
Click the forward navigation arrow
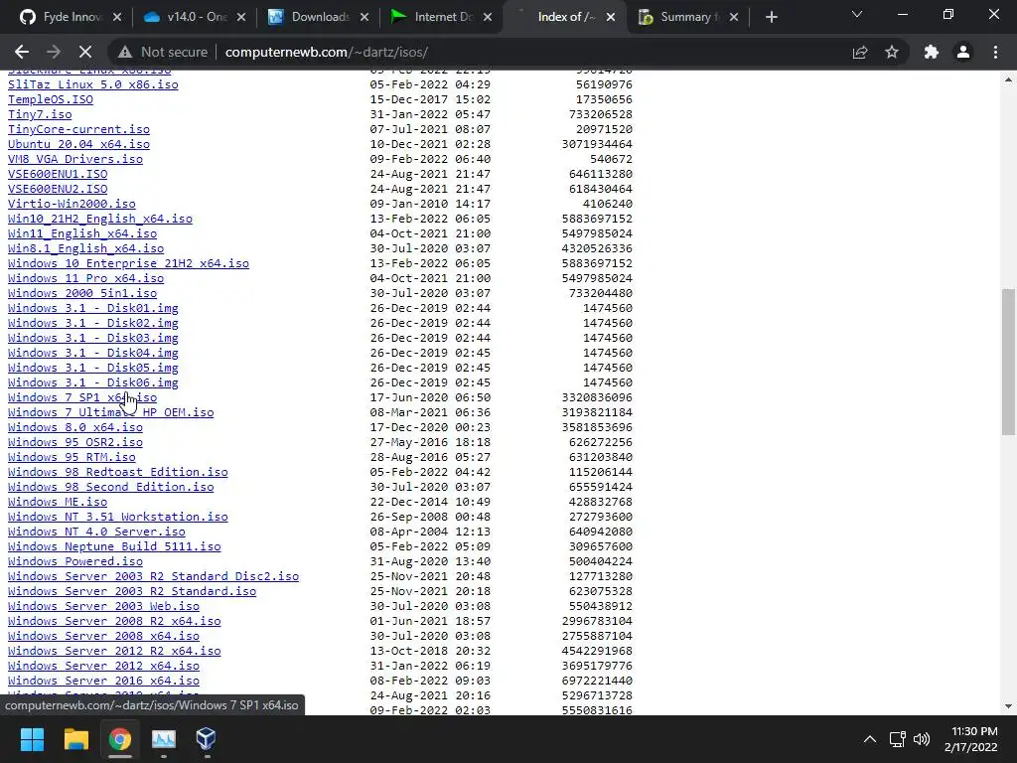click(x=54, y=52)
